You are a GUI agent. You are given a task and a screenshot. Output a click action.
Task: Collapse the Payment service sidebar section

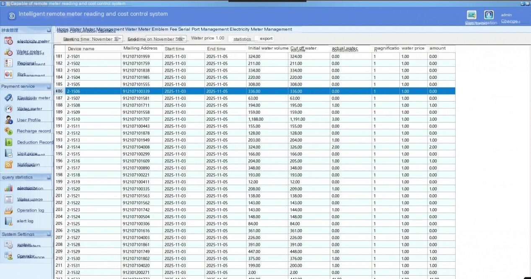[x=49, y=87]
